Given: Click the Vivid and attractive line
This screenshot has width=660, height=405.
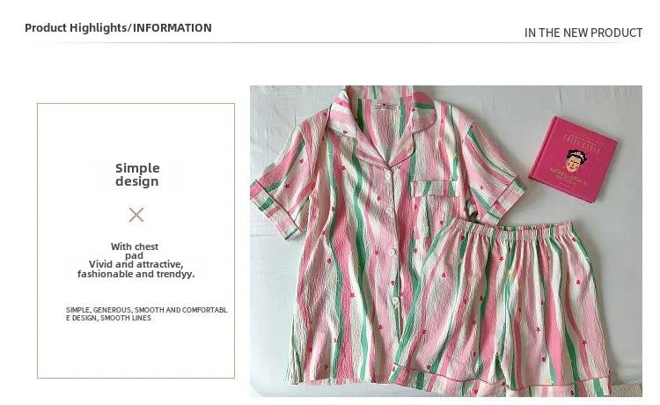Looking at the screenshot, I should coord(136,264).
